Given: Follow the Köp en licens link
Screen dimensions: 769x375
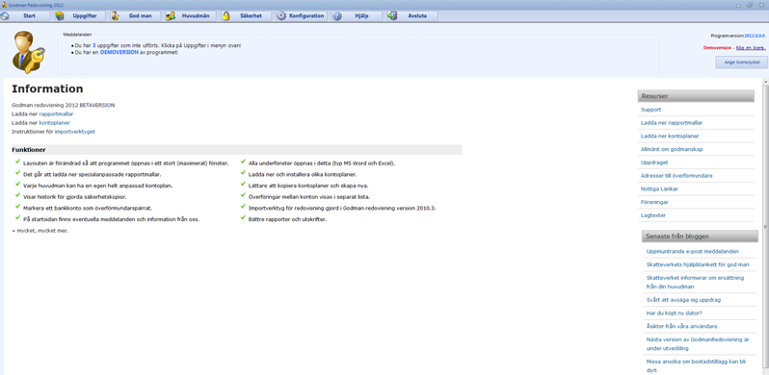Looking at the screenshot, I should (x=752, y=47).
